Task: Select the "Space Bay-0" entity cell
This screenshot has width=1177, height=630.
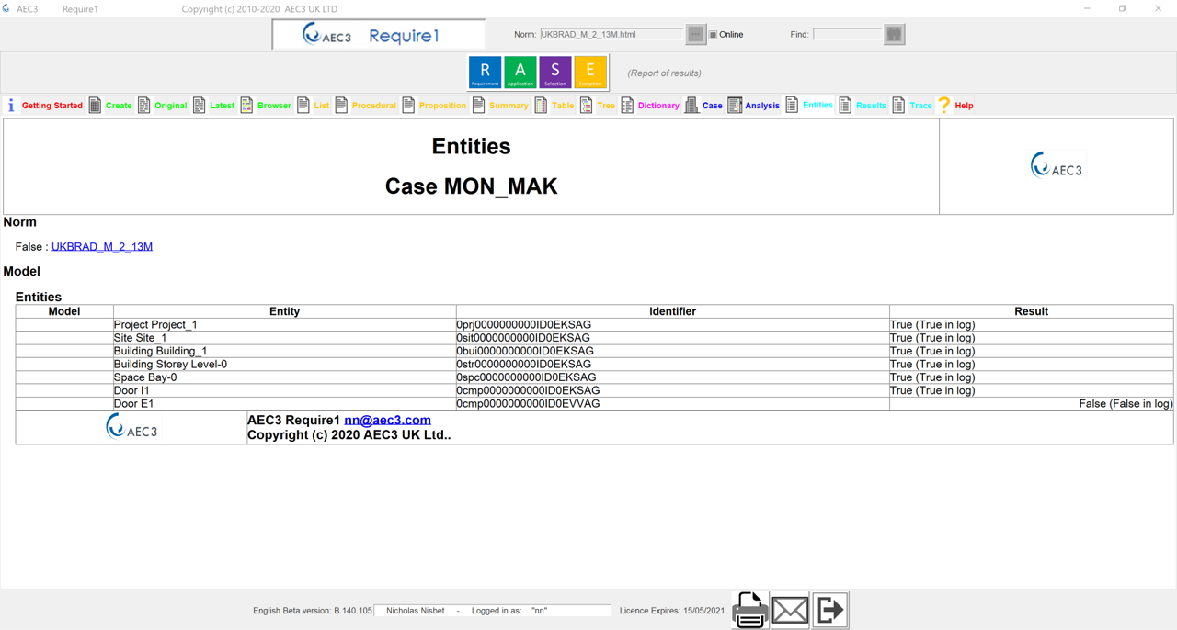Action: pyautogui.click(x=284, y=377)
